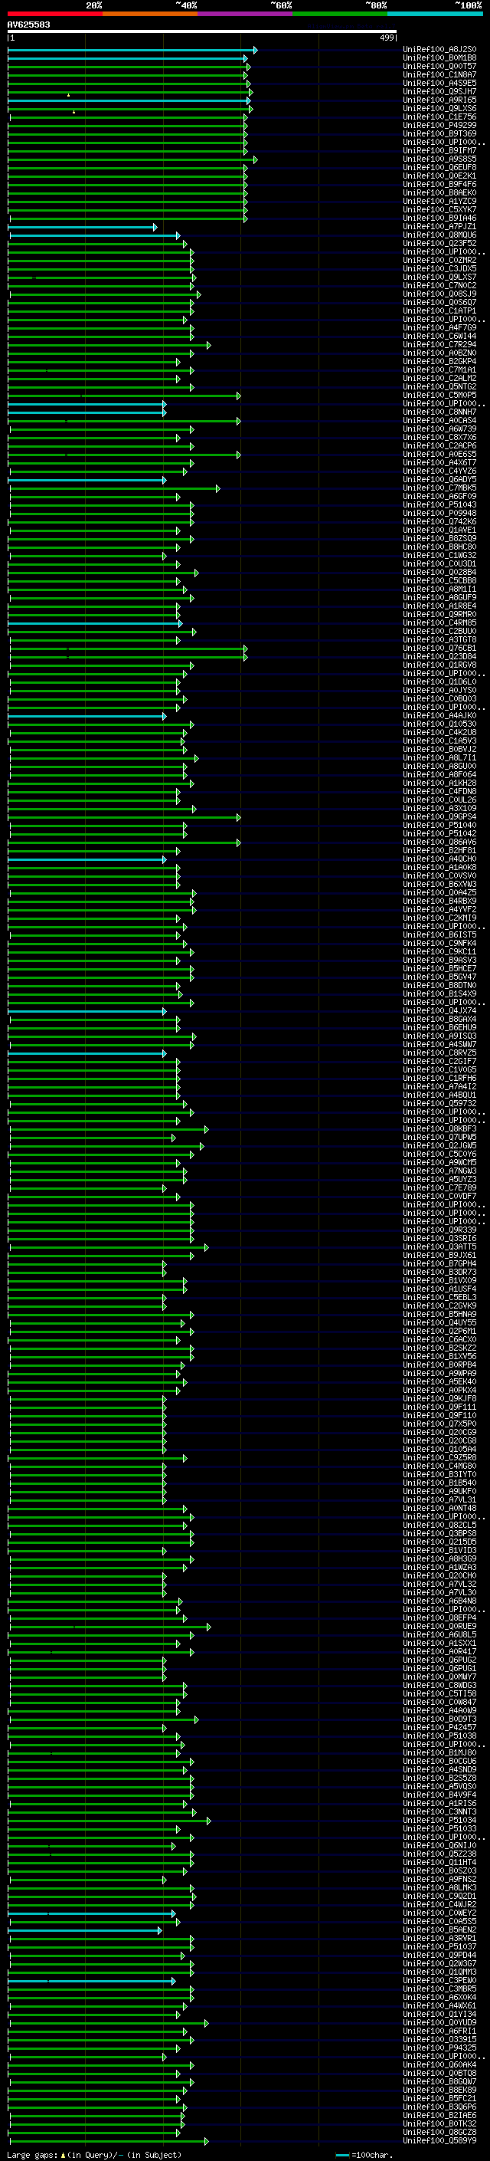Open hit UniRef100_B2GKP4

[439, 362]
